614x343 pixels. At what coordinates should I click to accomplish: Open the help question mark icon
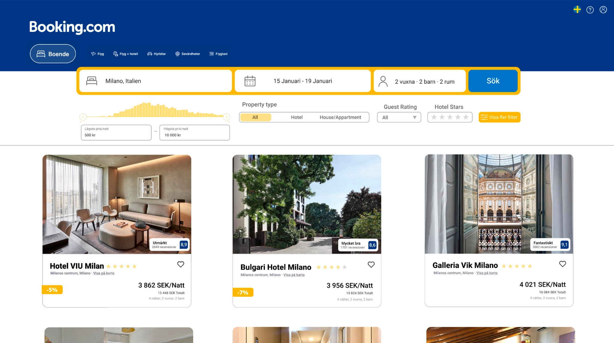pyautogui.click(x=590, y=10)
